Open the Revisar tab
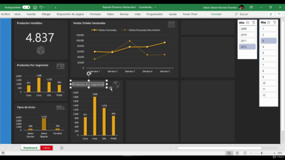 [x=124, y=14]
